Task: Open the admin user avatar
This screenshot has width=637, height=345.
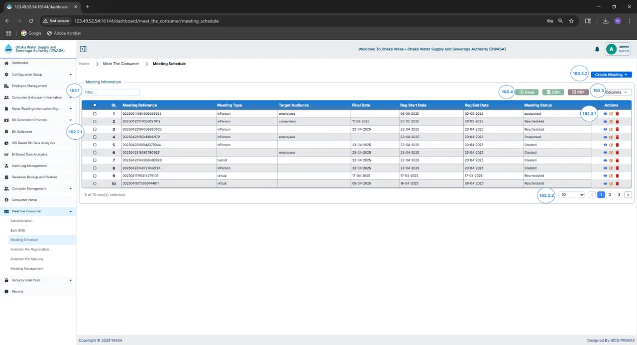Action: 611,49
